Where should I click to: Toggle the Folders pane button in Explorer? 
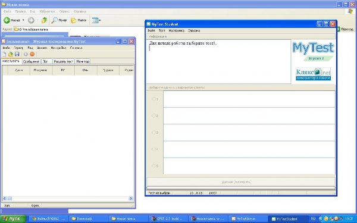[x=79, y=20]
